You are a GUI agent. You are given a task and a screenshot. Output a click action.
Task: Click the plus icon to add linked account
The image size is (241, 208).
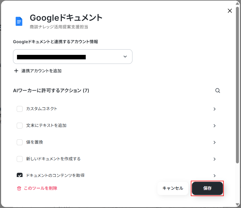16,71
